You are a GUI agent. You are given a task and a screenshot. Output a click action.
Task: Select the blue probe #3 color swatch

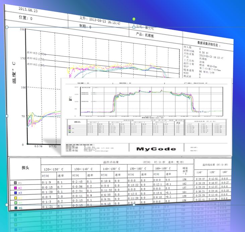pyautogui.click(x=16, y=193)
